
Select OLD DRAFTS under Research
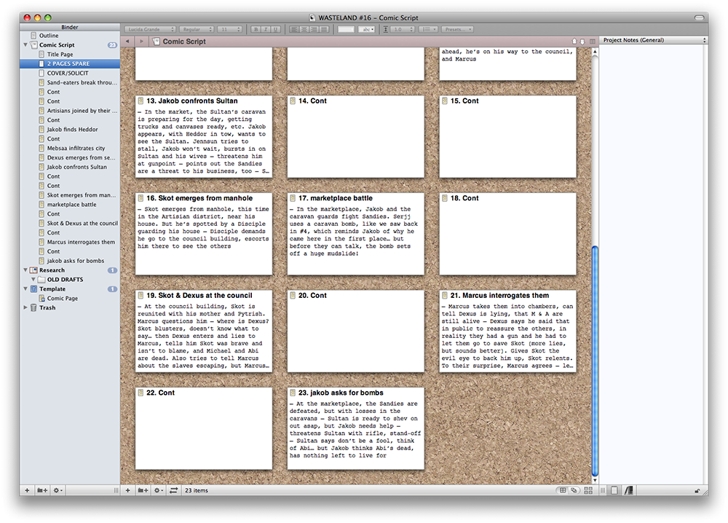[x=65, y=280]
